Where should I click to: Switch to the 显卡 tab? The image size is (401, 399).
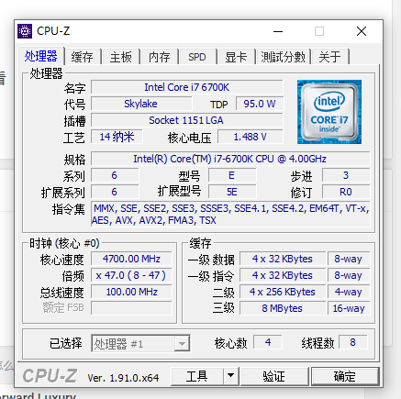pyautogui.click(x=236, y=57)
